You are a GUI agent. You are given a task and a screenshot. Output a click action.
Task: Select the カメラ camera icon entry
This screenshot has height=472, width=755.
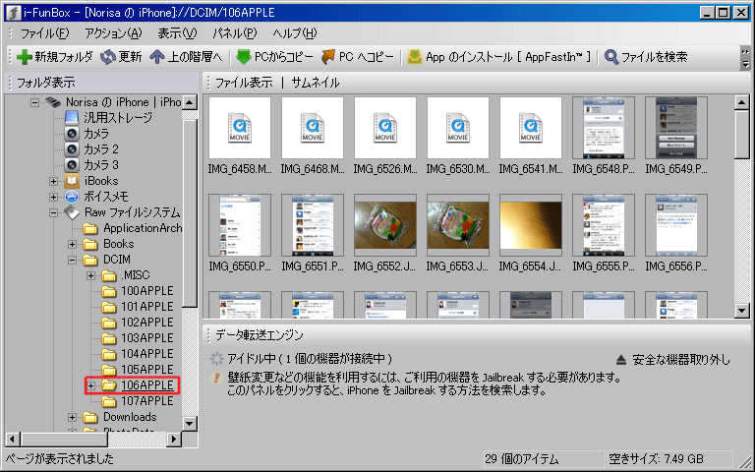(71, 134)
